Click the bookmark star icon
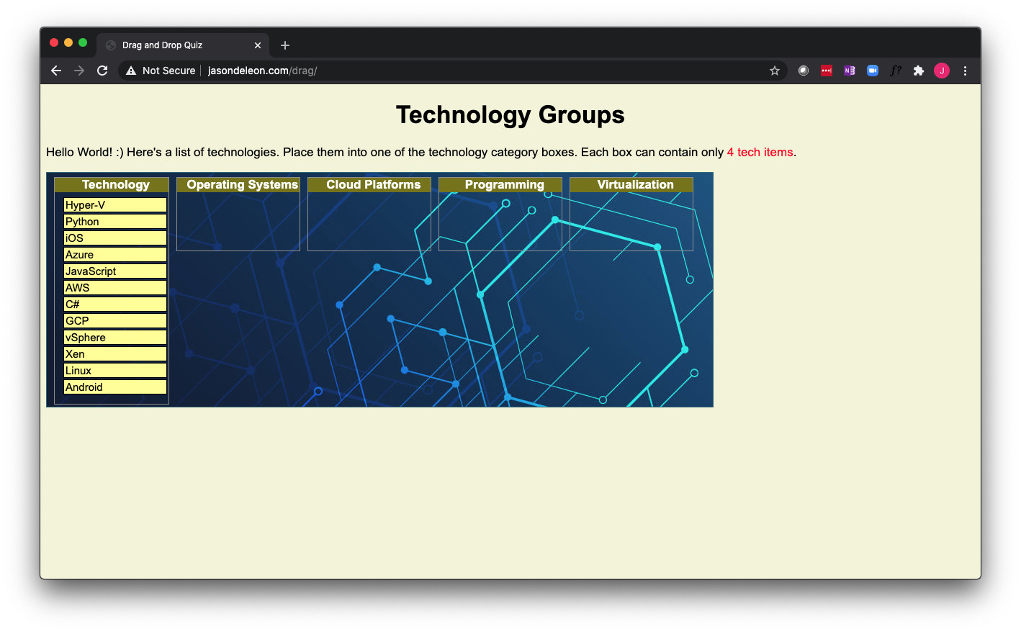 (775, 71)
